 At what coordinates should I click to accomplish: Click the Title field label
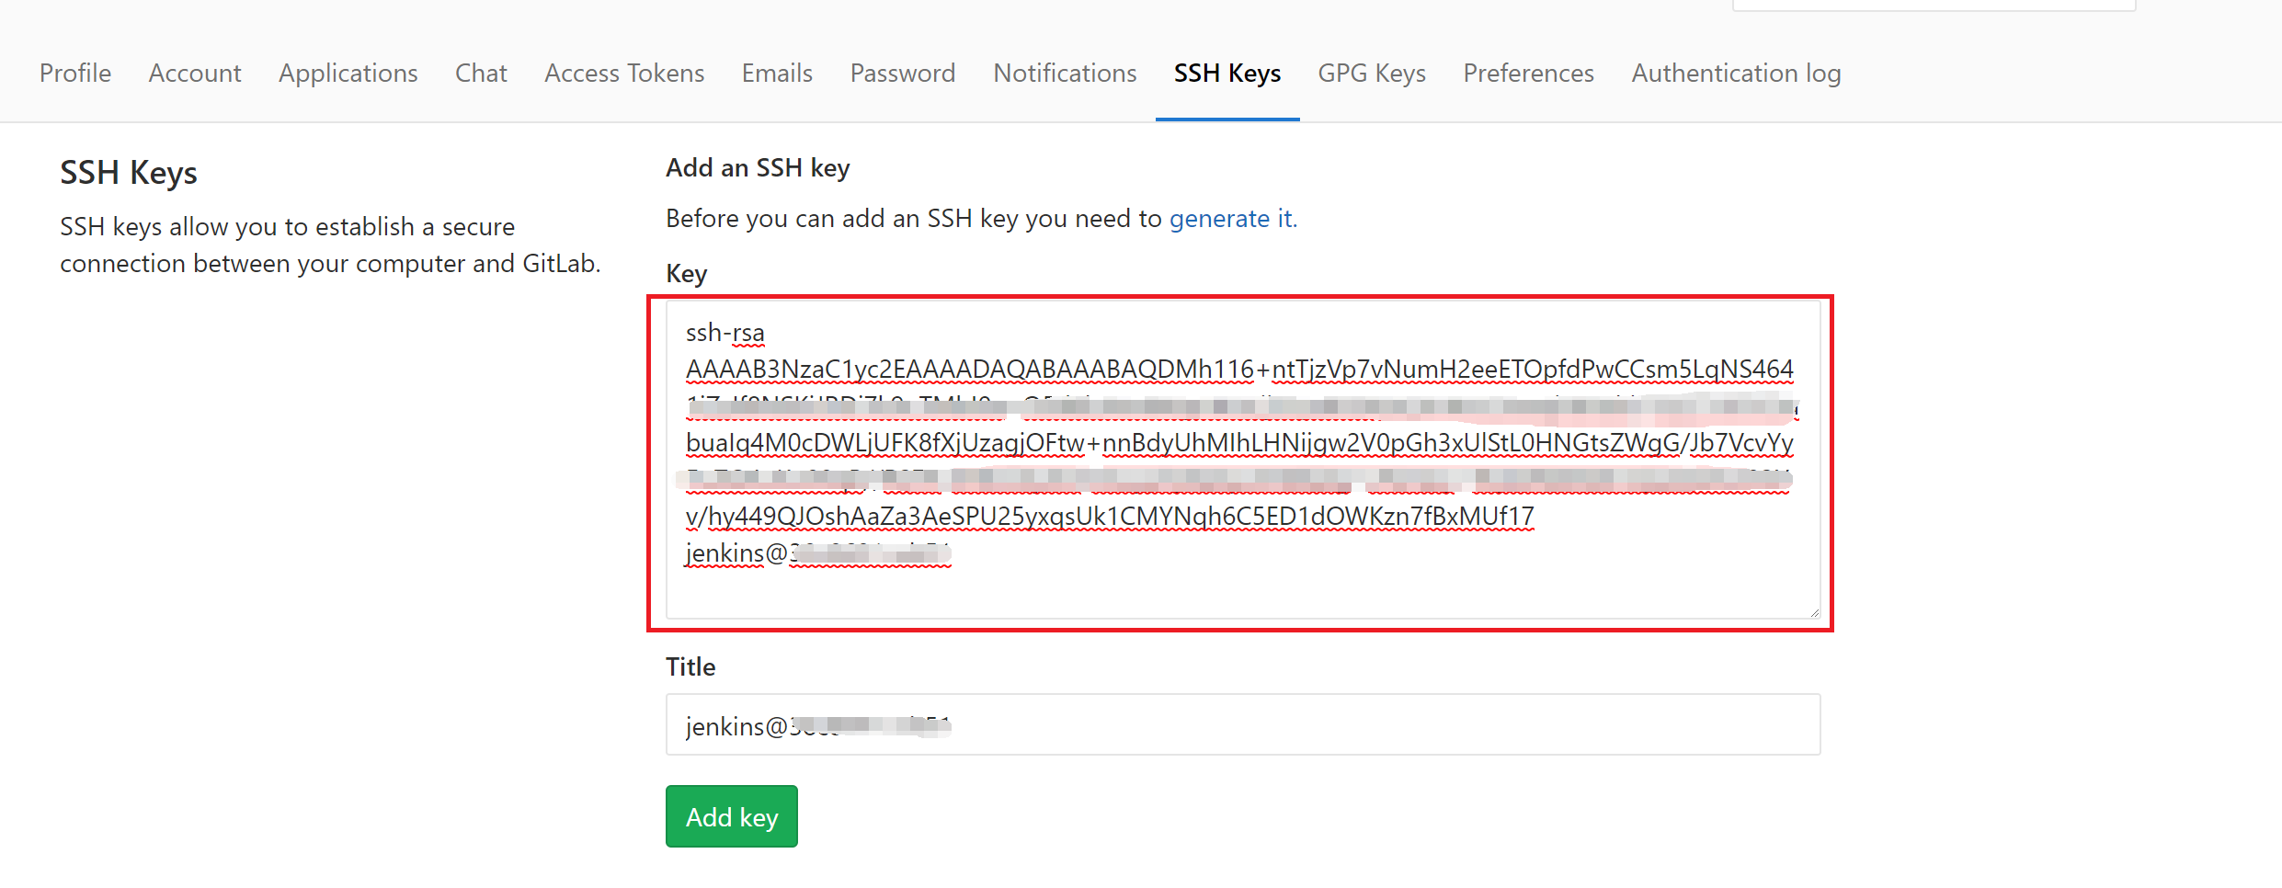pos(690,667)
